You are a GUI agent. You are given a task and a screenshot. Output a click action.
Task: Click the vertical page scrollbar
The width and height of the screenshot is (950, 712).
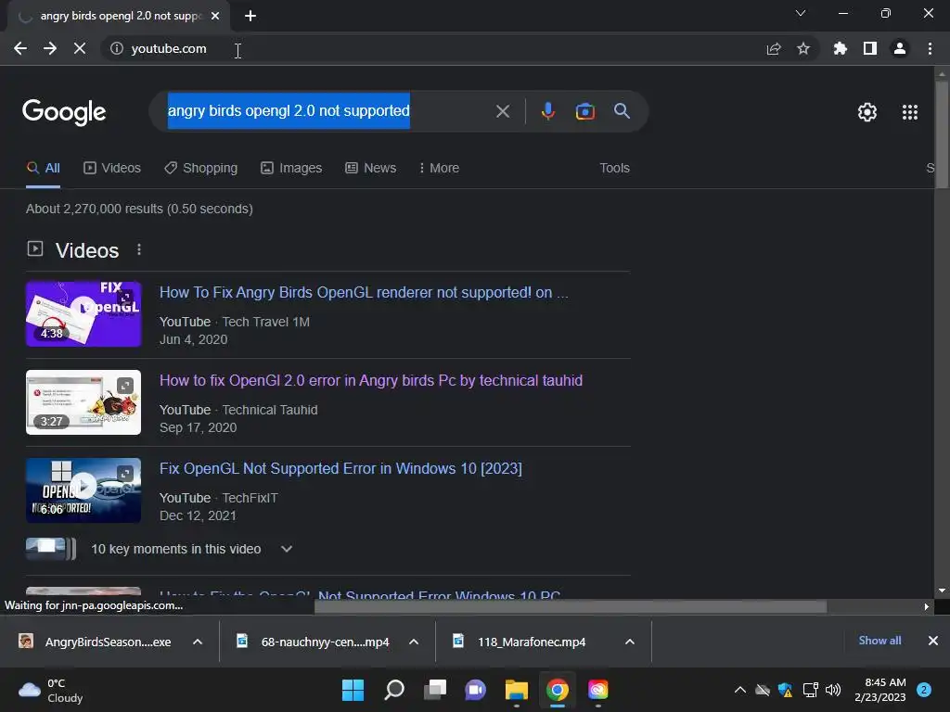tap(942, 134)
